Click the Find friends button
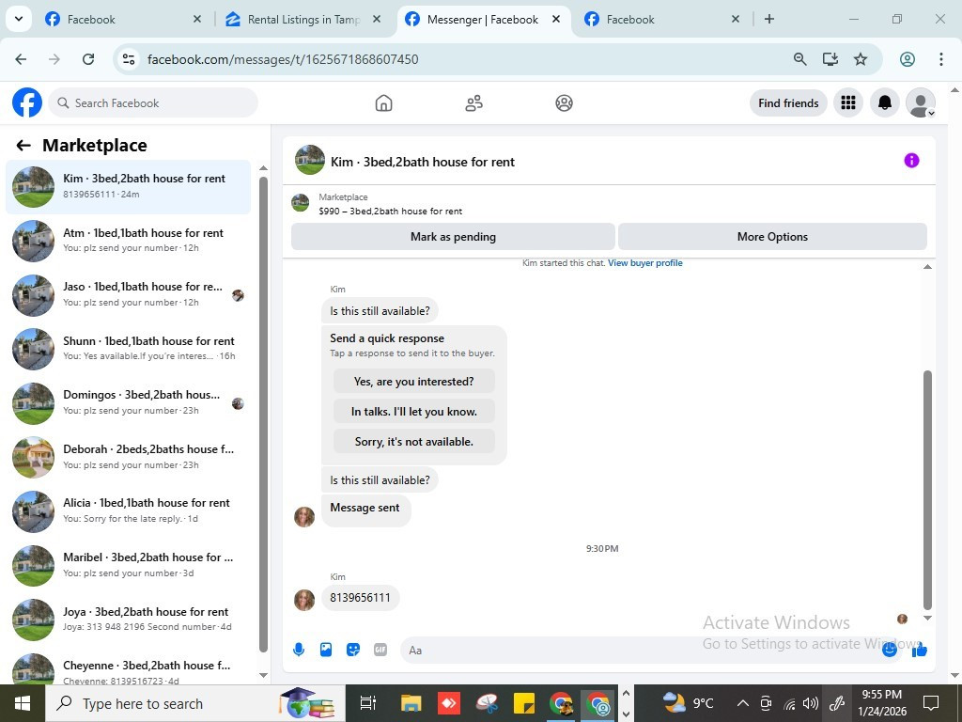Image resolution: width=962 pixels, height=722 pixels. (788, 102)
